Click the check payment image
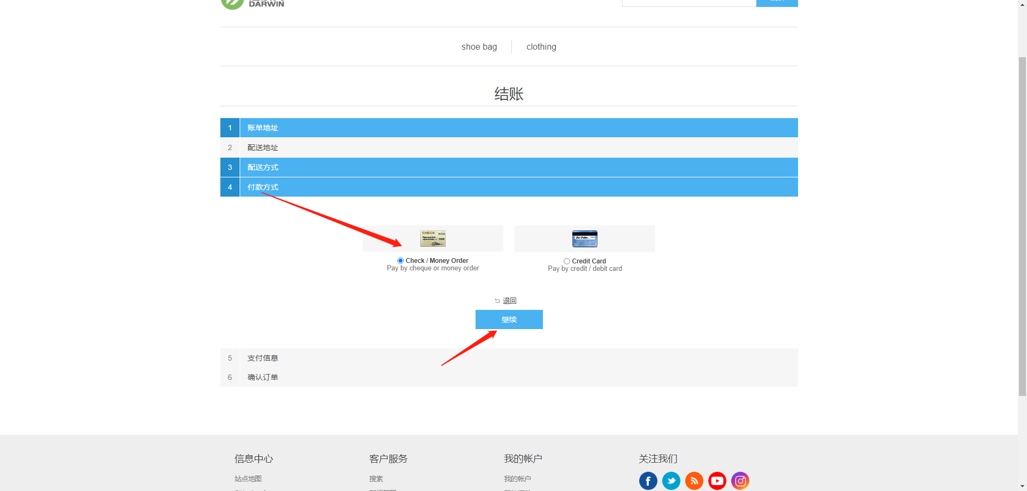This screenshot has width=1027, height=491. 433,238
